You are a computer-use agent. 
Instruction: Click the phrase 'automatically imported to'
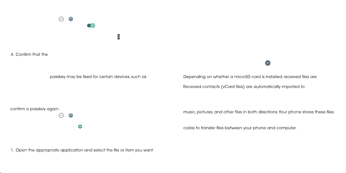[279, 87]
